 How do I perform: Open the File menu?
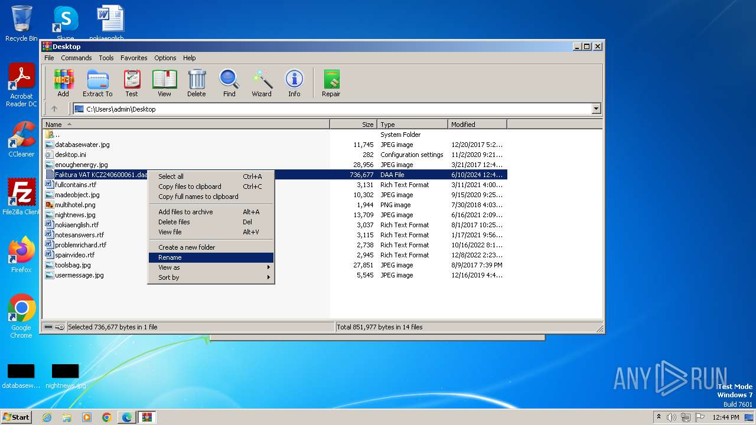(x=49, y=58)
